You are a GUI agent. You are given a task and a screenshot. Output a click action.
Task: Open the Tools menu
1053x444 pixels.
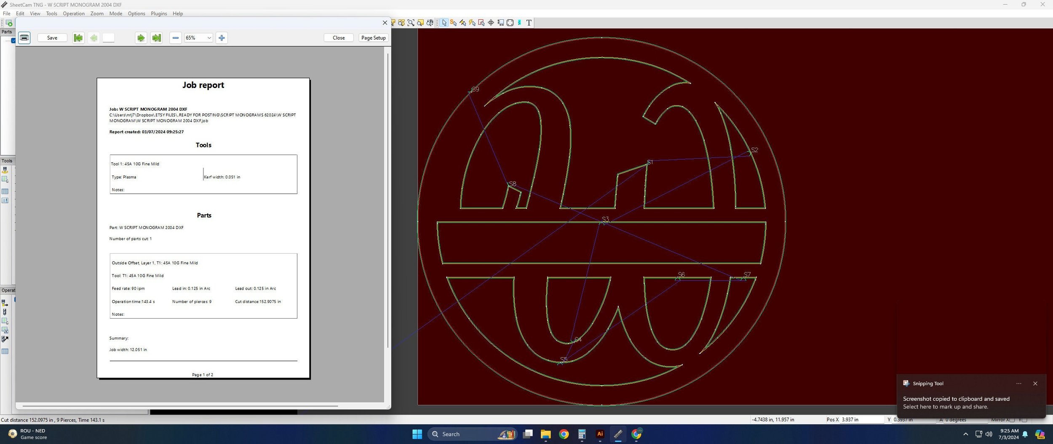[51, 13]
